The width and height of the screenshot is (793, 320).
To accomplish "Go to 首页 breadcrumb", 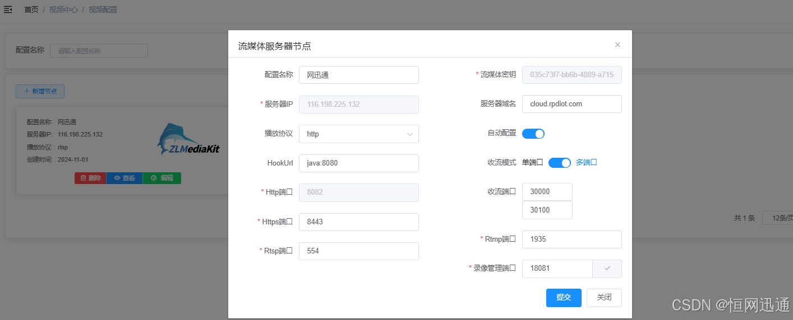I will [x=31, y=10].
